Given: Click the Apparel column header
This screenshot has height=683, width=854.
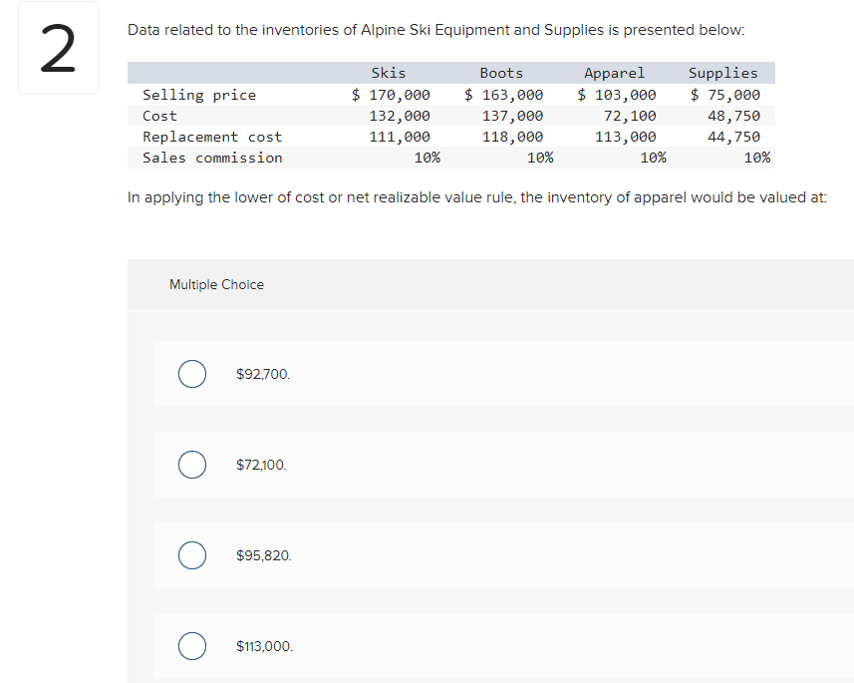Looking at the screenshot, I should pyautogui.click(x=614, y=73).
